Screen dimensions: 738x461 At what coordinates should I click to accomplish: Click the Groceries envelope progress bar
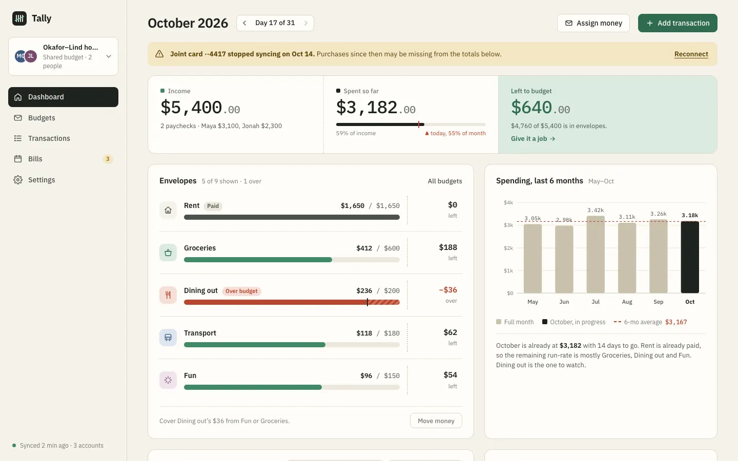pyautogui.click(x=292, y=260)
